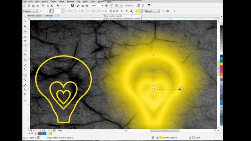Viewport: 251px width, 141px height.
Task: Toggle Show Guidelines button
Action: 121,5
